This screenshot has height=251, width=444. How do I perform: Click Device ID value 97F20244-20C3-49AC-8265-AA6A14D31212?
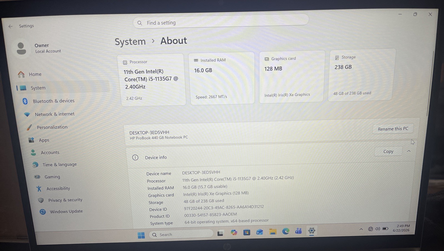224,208
